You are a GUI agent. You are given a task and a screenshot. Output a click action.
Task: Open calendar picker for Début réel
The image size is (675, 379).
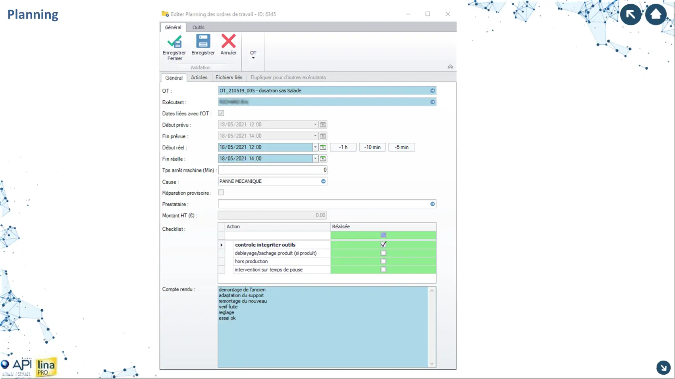click(x=323, y=147)
